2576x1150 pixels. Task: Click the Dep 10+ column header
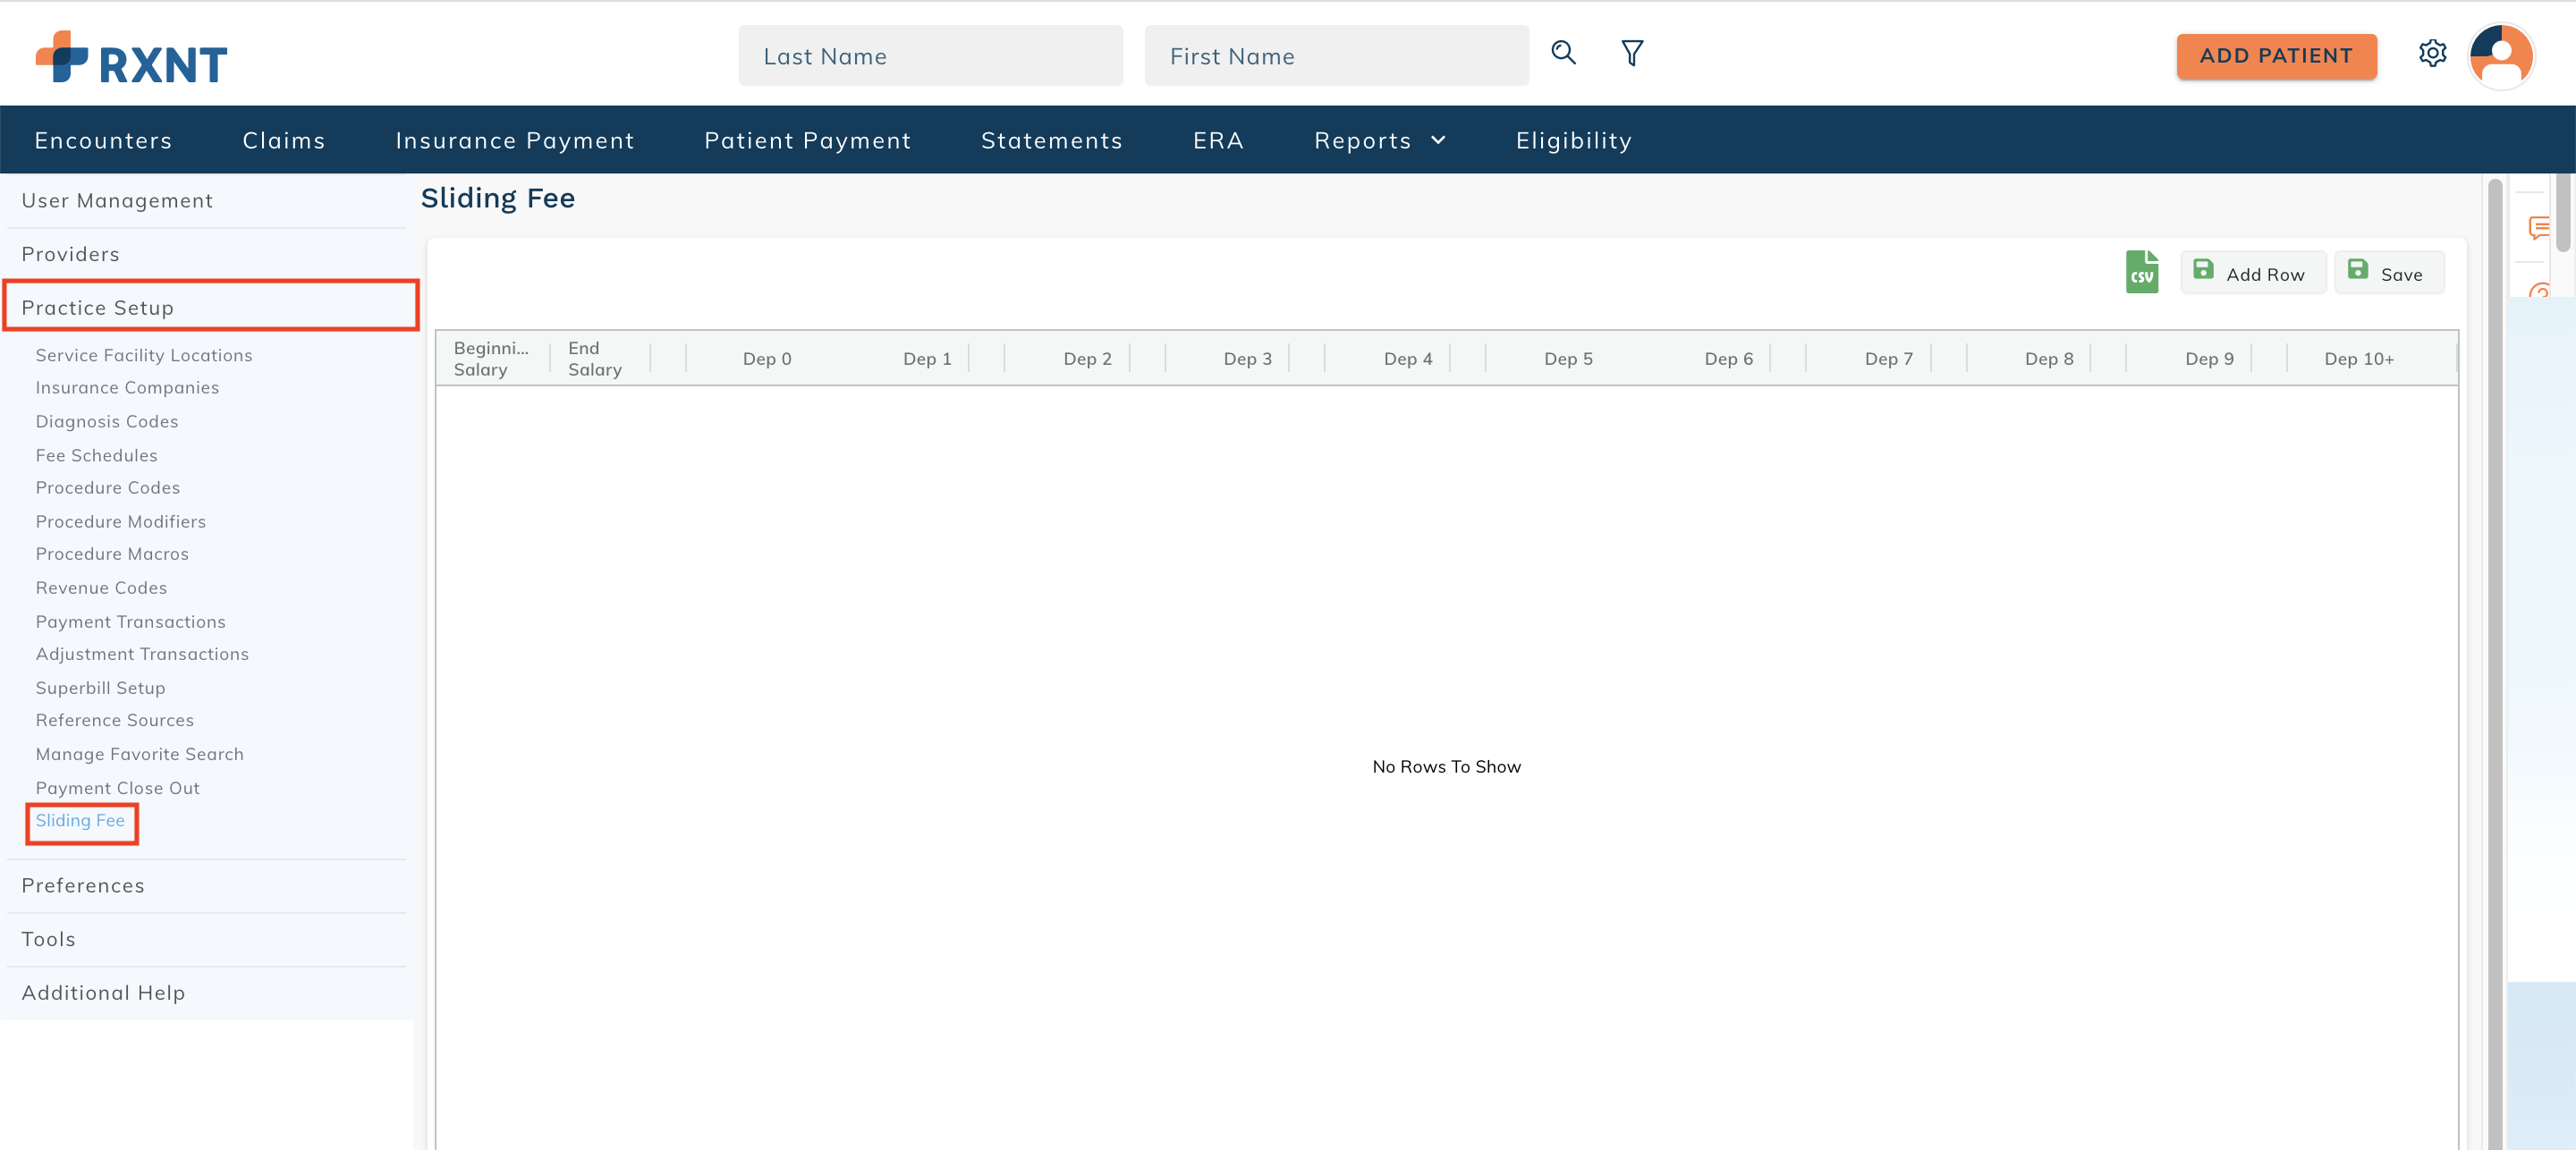(2359, 358)
